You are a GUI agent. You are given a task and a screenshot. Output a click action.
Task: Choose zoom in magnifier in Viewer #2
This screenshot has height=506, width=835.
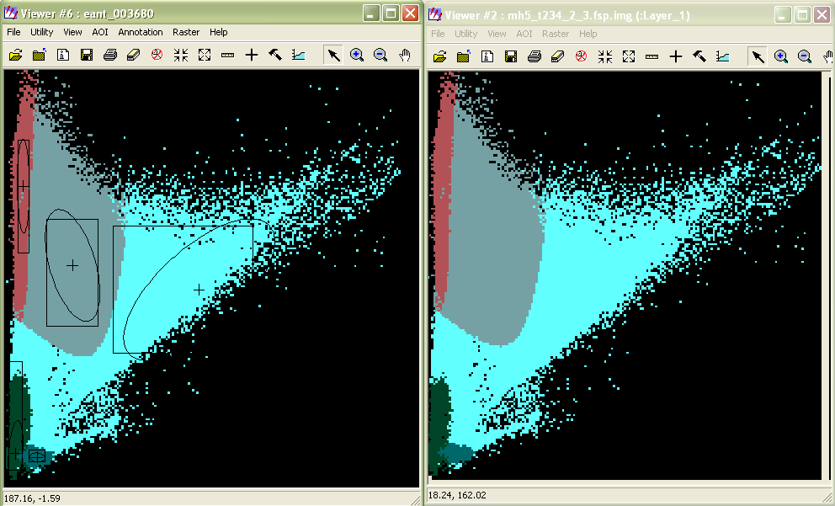781,56
